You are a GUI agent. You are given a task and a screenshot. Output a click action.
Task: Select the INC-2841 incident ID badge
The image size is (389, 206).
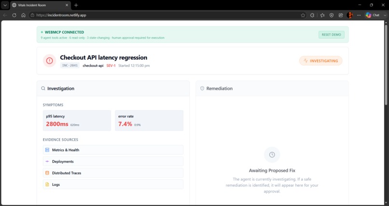coord(69,65)
